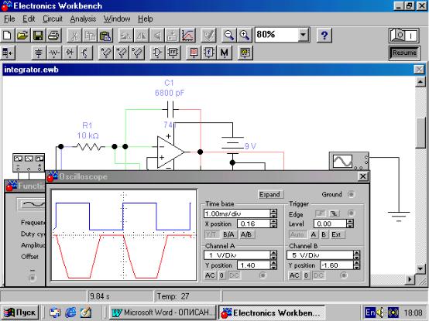Click the Resume simulation button
This screenshot has height=321, width=429.
click(403, 53)
